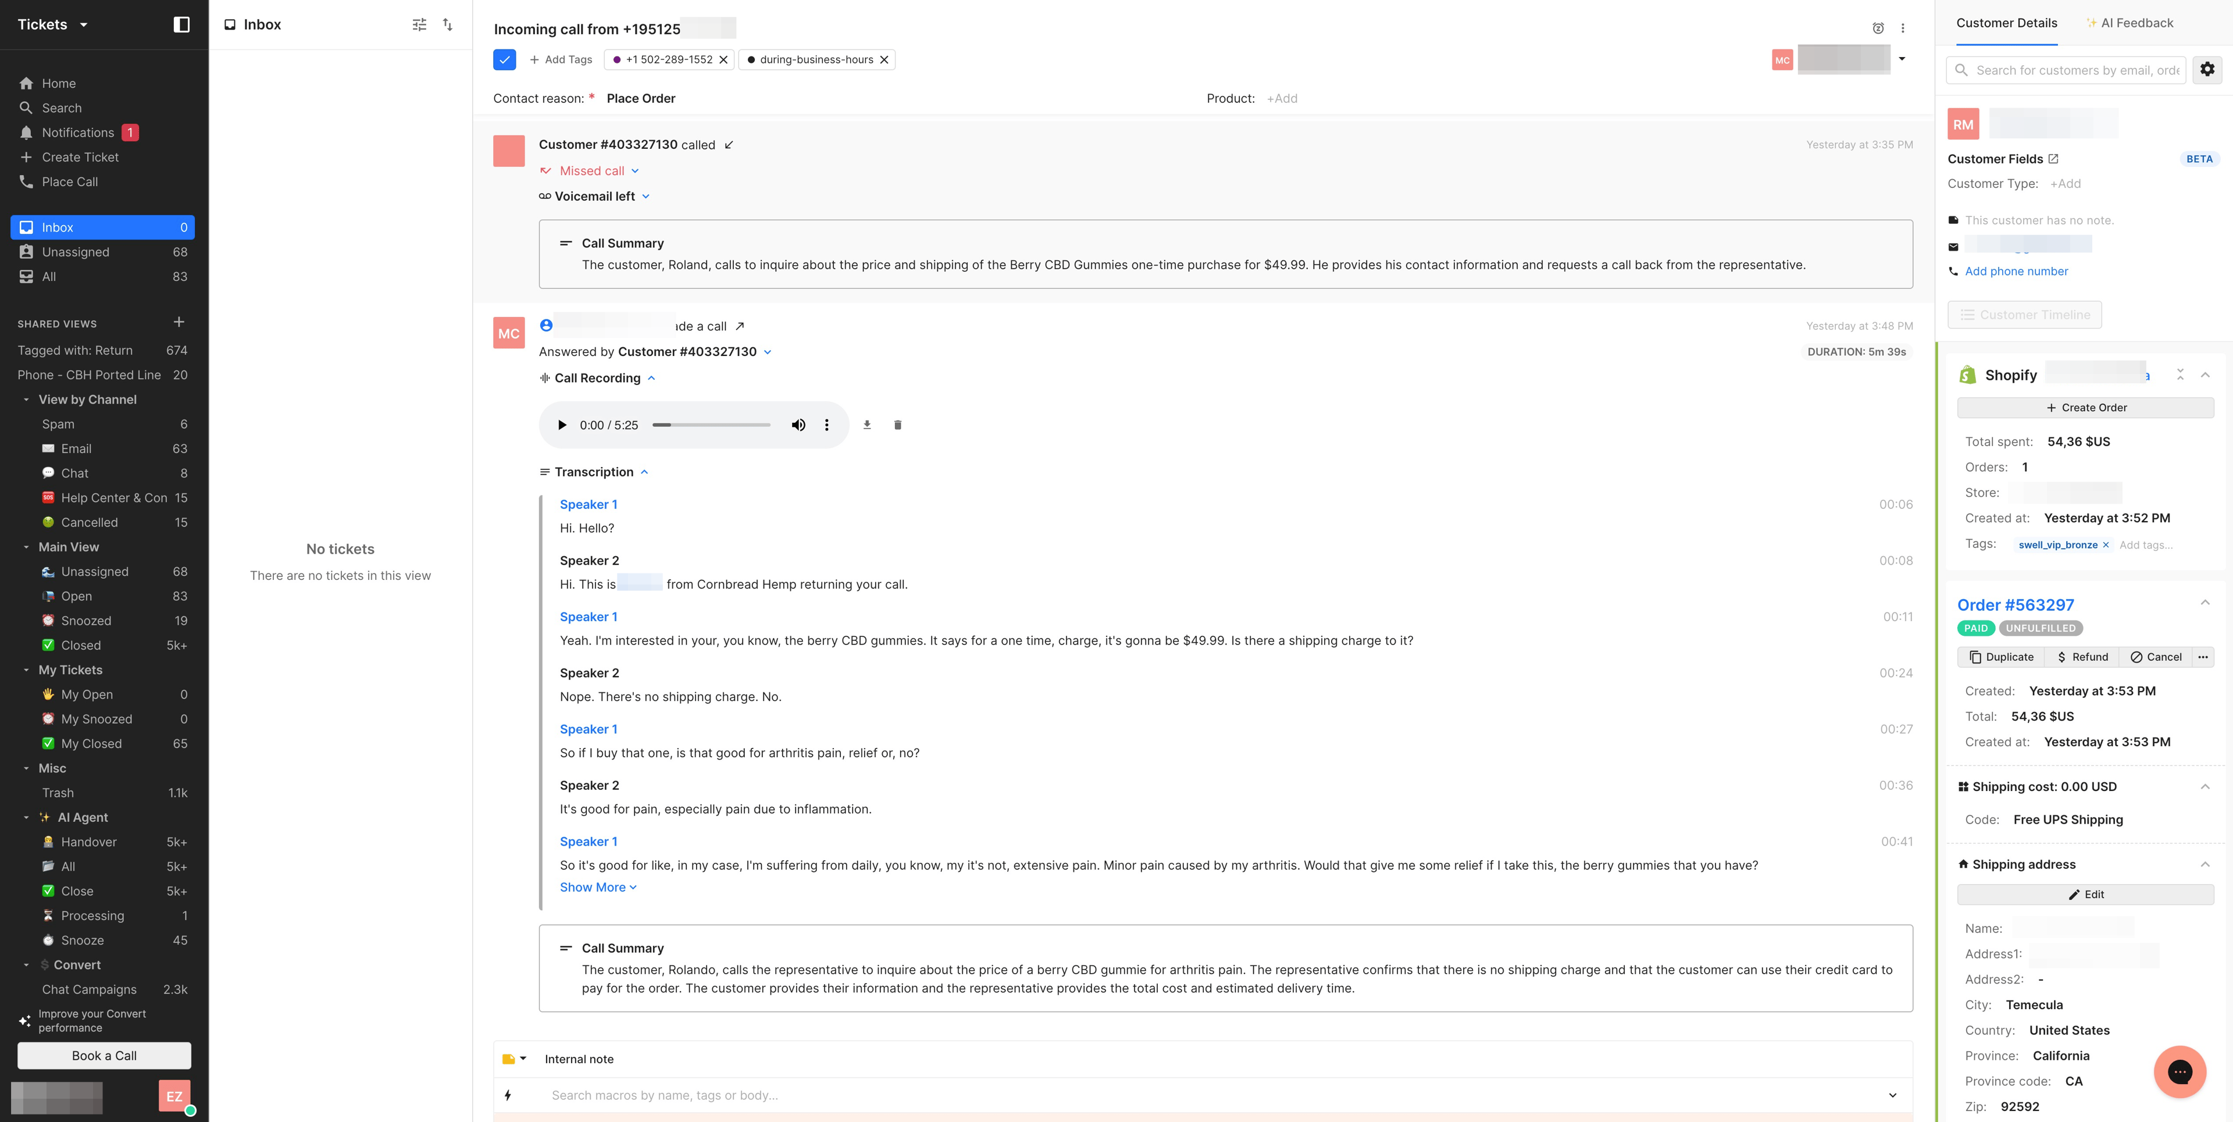Open the customer search settings gear
This screenshot has height=1122, width=2233.
coord(2207,69)
